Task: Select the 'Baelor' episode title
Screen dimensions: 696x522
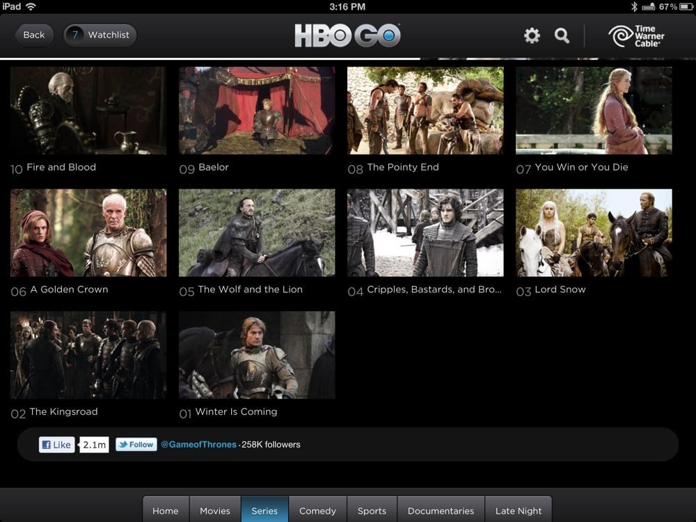Action: coord(214,167)
